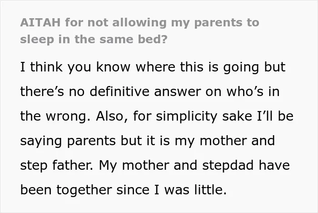Click the word 'AITAH' in the post title
Screen dimensions: 318x213
[40, 22]
